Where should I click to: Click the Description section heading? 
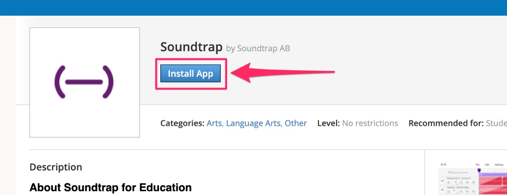(56, 167)
